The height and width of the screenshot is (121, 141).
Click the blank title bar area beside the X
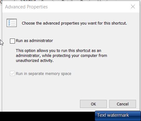point(88,7)
